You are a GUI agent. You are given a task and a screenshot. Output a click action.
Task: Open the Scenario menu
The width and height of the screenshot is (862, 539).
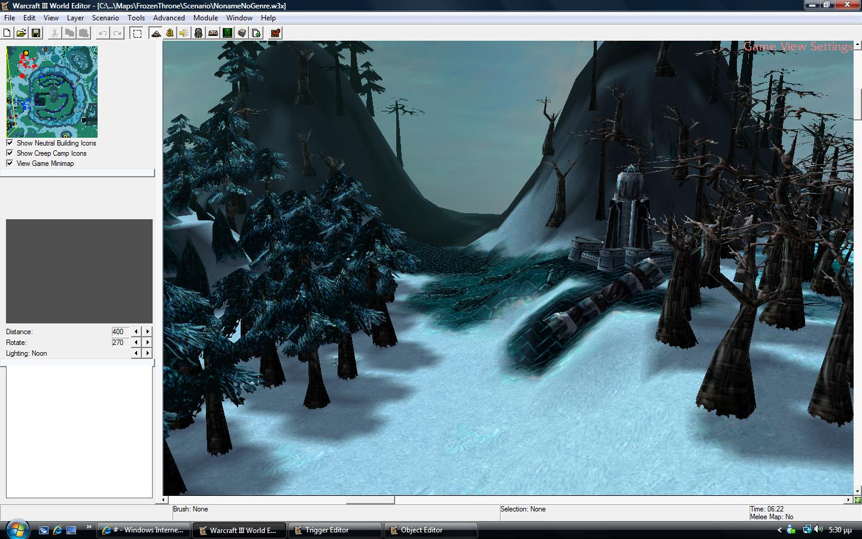pos(105,18)
